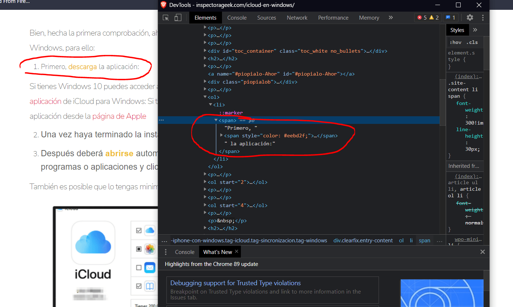Toggle the .cls class editor button
513x307 pixels.
(472, 42)
